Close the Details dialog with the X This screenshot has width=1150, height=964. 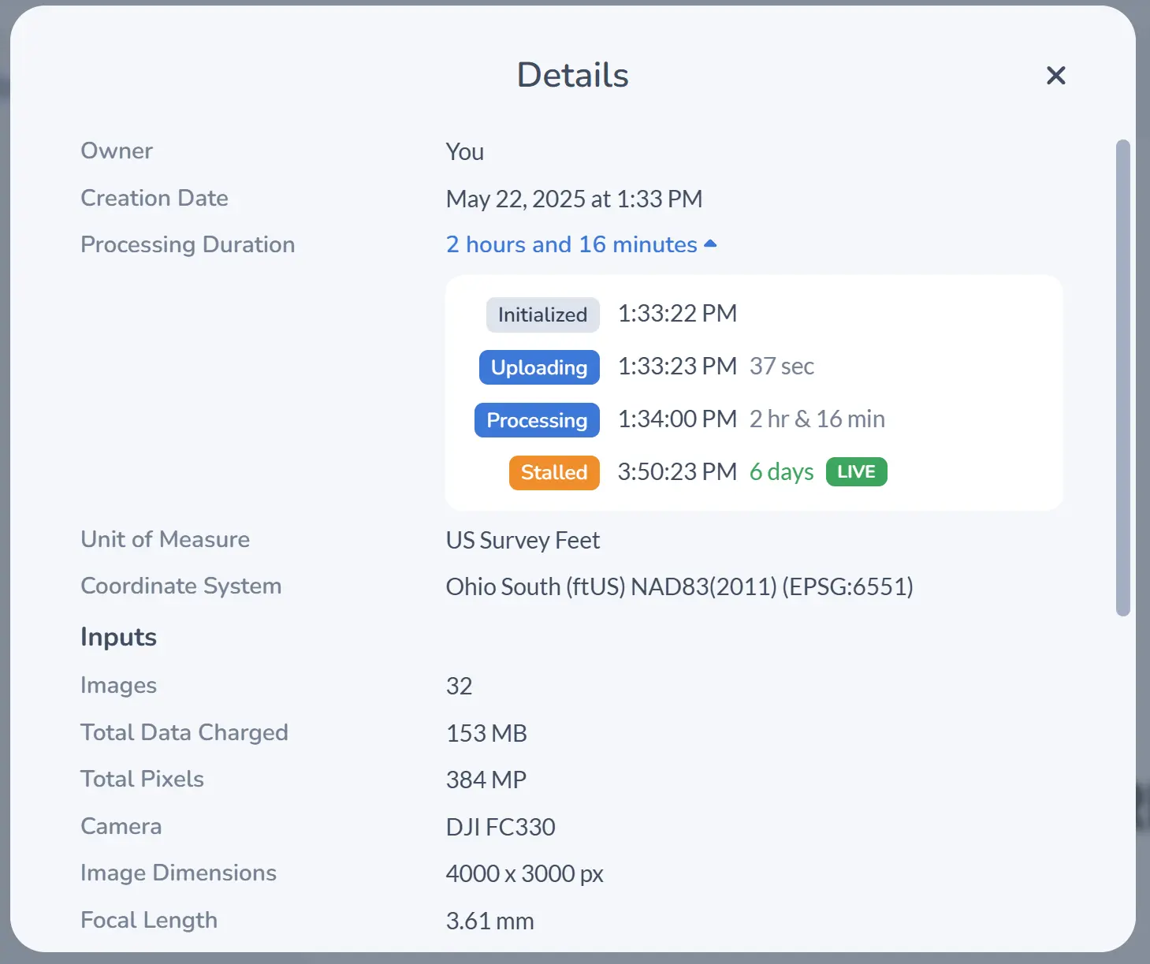coord(1055,76)
